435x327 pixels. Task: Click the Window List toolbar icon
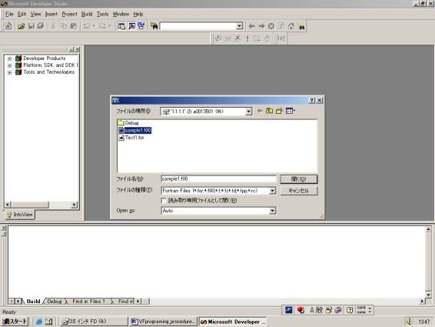pyautogui.click(x=141, y=26)
